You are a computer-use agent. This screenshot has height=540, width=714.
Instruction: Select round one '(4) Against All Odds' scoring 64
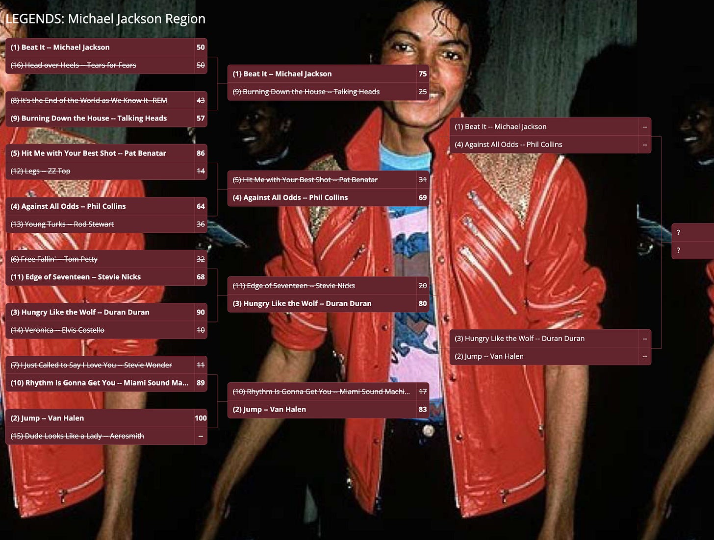(x=106, y=206)
